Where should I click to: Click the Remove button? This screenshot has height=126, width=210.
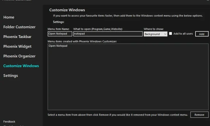(199, 115)
